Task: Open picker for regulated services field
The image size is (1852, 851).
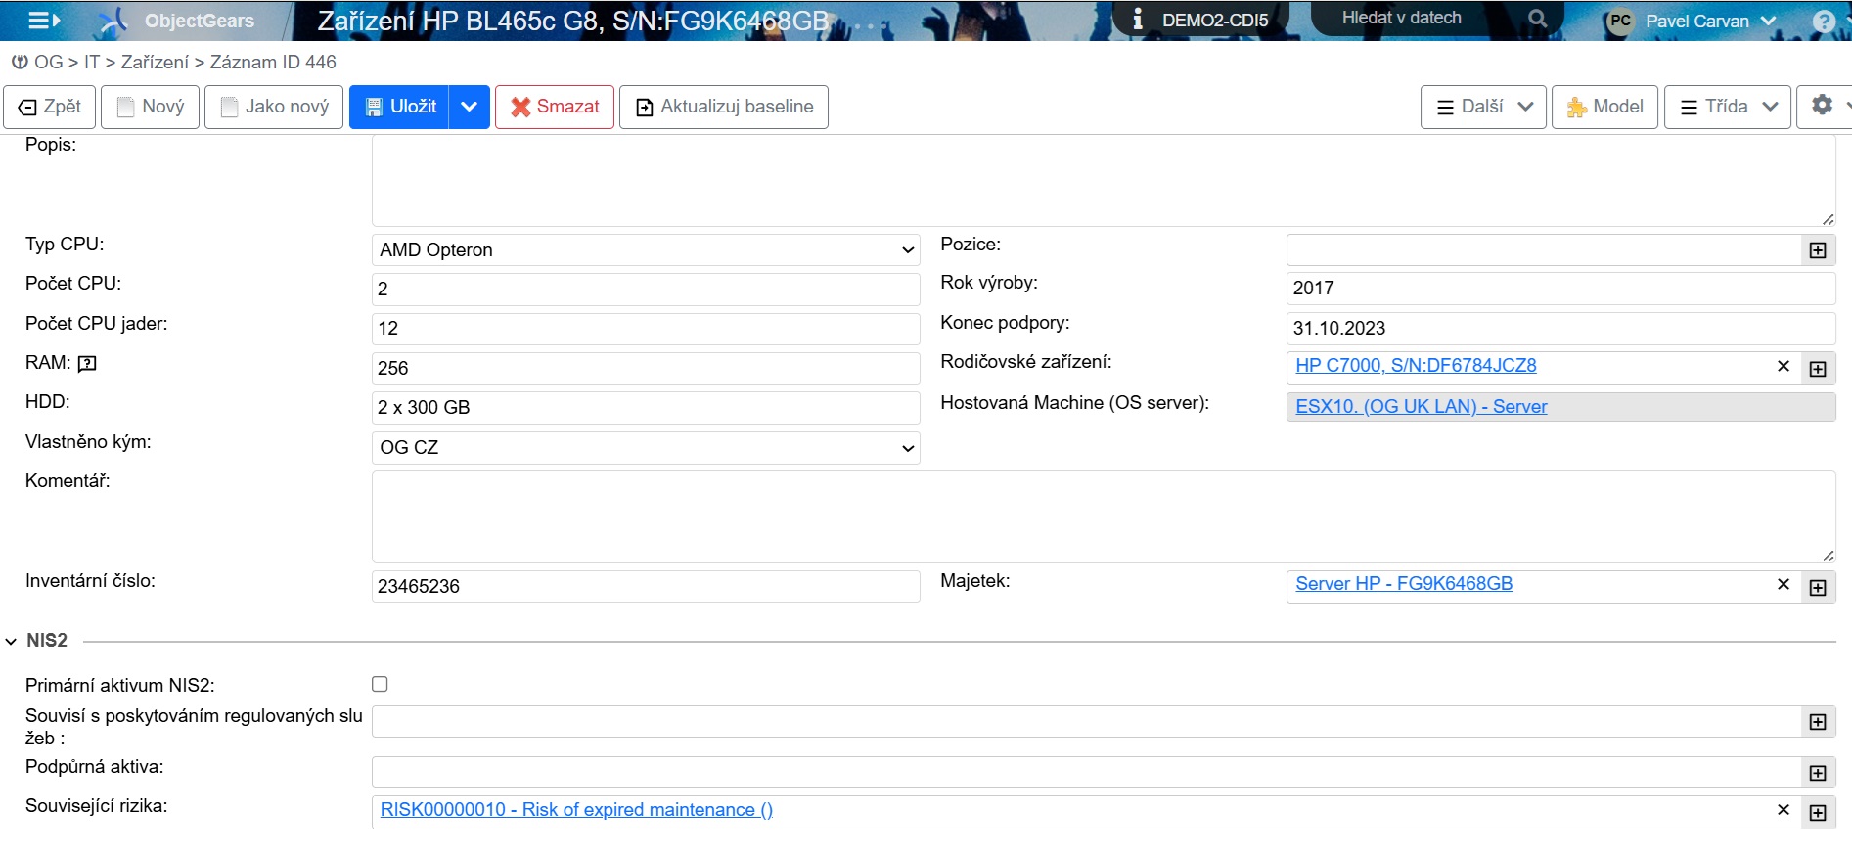Action: 1818,722
